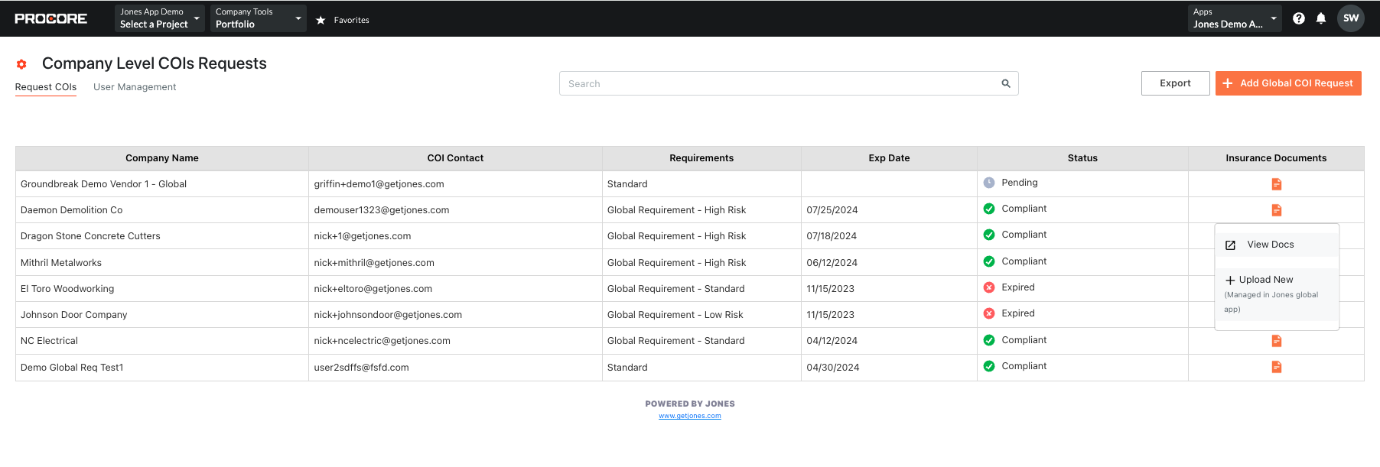
Task: Click the Export button
Action: tap(1175, 83)
